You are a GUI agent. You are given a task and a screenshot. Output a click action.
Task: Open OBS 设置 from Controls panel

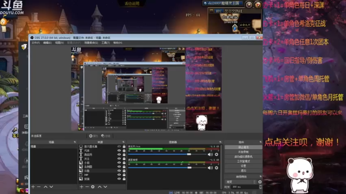click(x=243, y=166)
